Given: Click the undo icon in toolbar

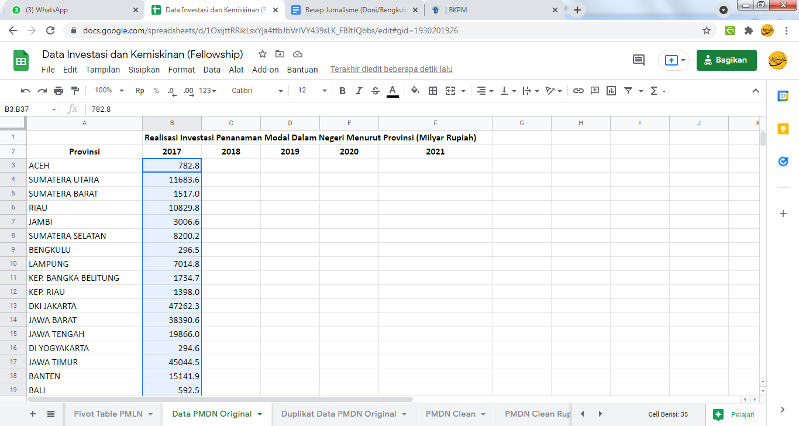Looking at the screenshot, I should pos(25,91).
